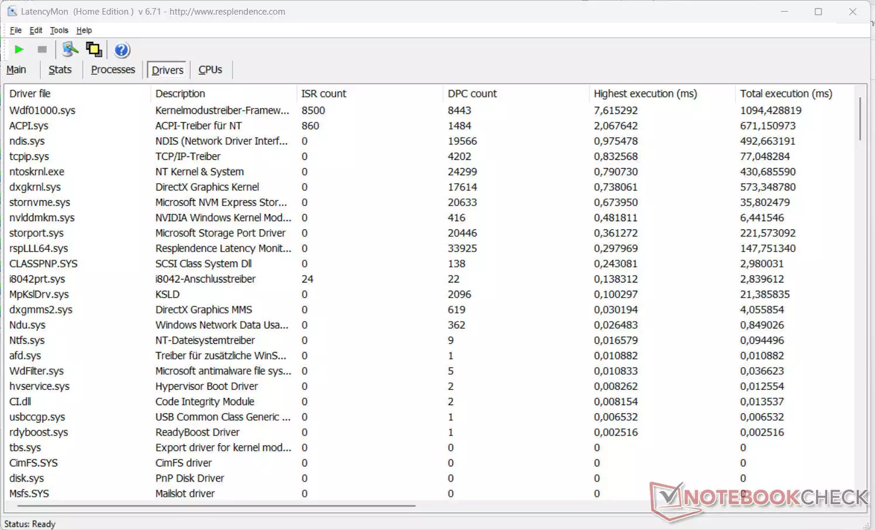Select the tcpip.sys driver row
Screen dimensions: 875x530
pos(430,156)
